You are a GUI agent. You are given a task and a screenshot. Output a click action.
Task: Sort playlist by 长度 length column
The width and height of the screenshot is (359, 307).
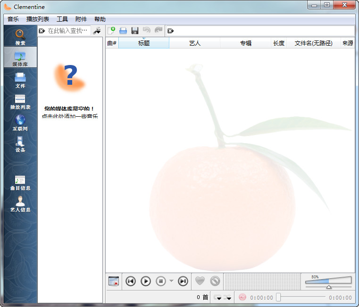tap(279, 43)
